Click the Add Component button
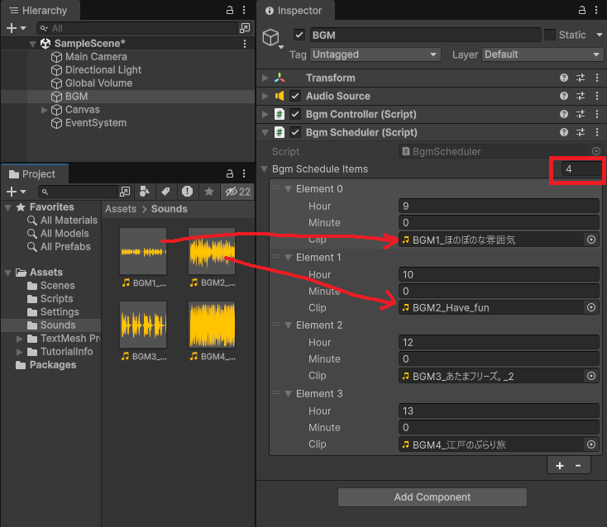This screenshot has height=527, width=607. (x=432, y=497)
